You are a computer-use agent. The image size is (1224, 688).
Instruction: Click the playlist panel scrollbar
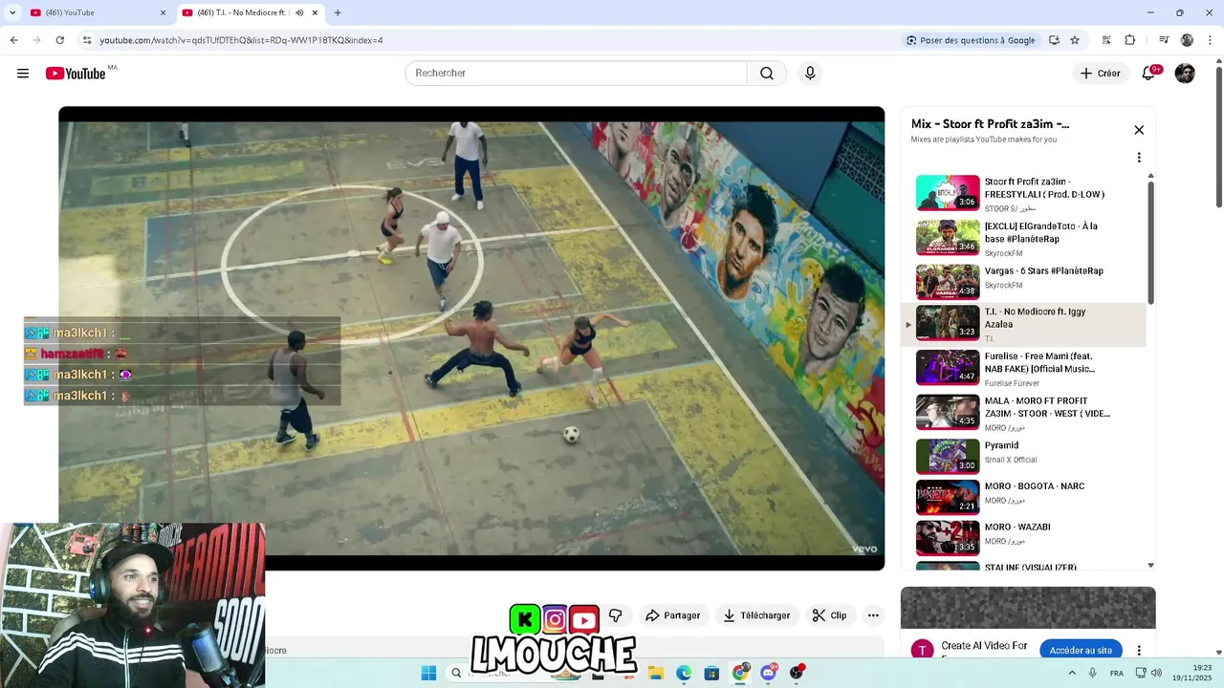click(1151, 244)
